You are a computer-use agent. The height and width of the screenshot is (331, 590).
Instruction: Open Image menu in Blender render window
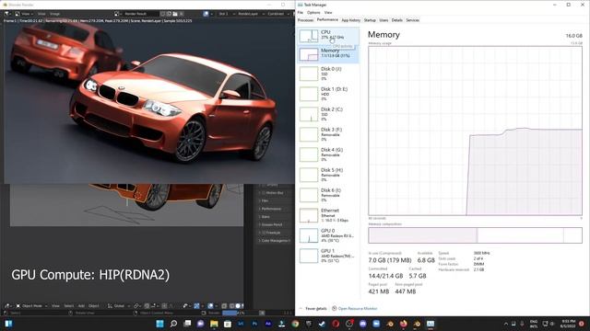(55, 14)
